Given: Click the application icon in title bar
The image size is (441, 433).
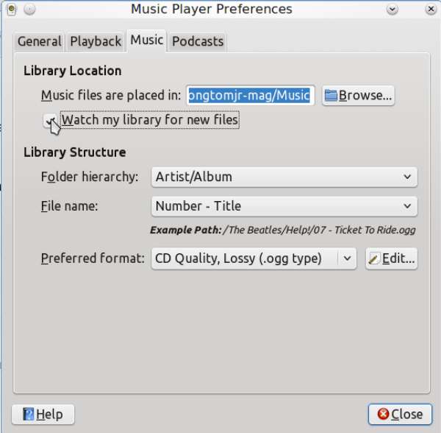Looking at the screenshot, I should (x=11, y=10).
